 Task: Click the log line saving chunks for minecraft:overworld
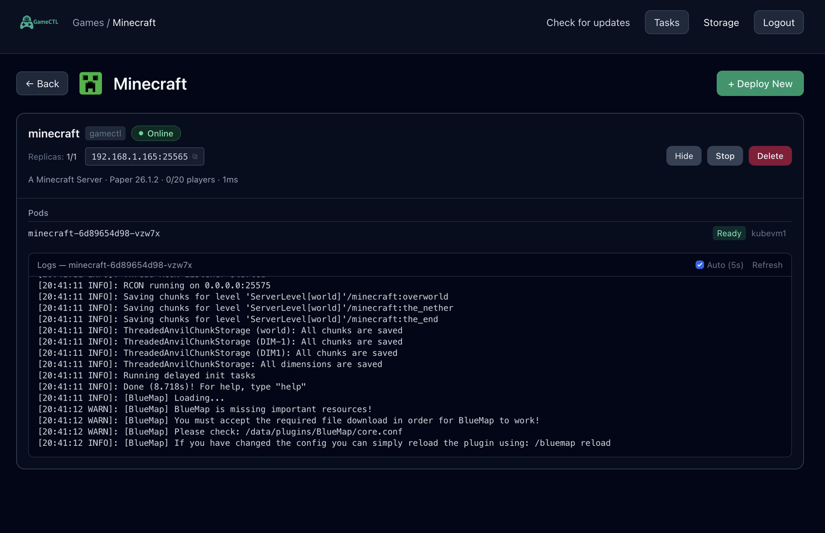[243, 297]
